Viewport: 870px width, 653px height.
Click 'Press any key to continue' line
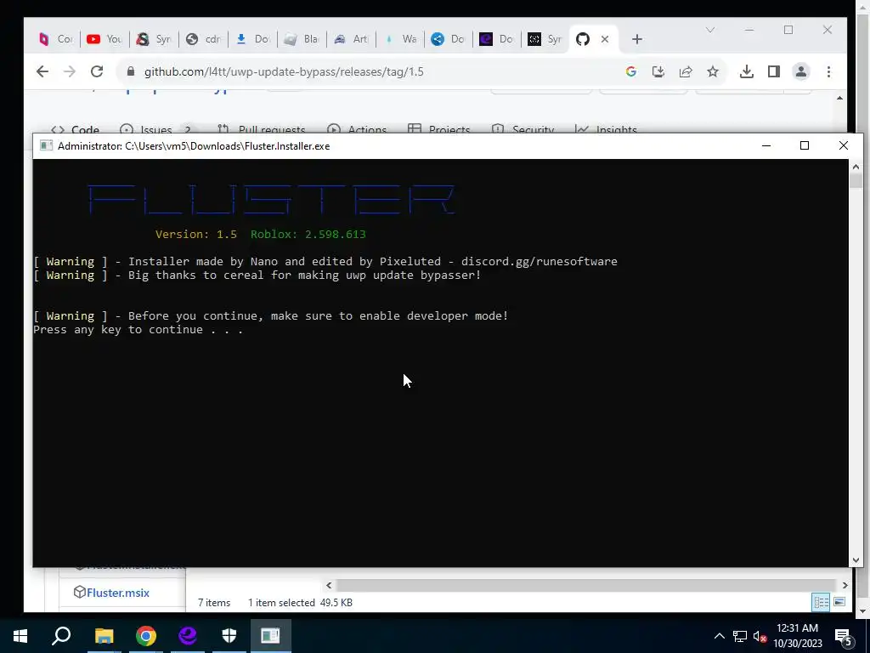(138, 330)
